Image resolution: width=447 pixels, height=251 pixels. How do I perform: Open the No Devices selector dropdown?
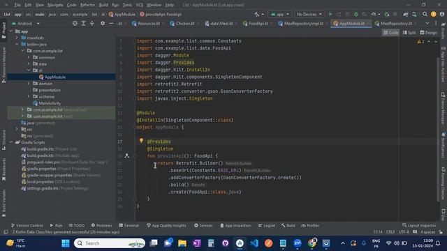tap(309, 14)
